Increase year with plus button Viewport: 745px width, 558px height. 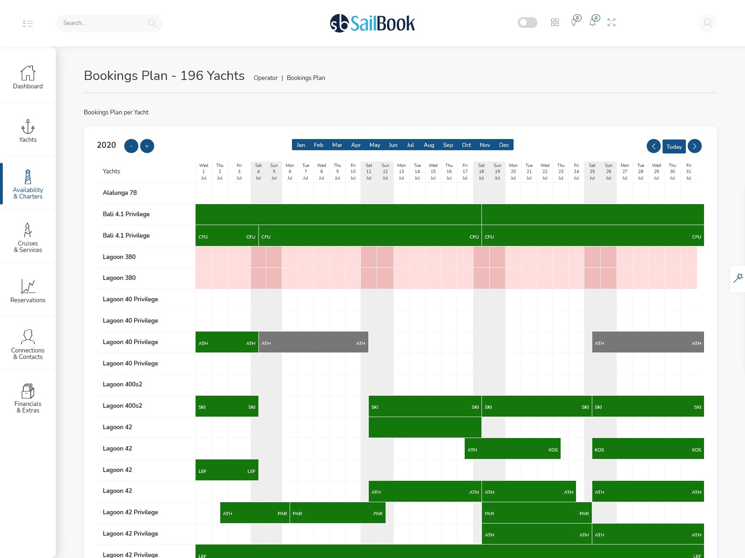pos(147,146)
